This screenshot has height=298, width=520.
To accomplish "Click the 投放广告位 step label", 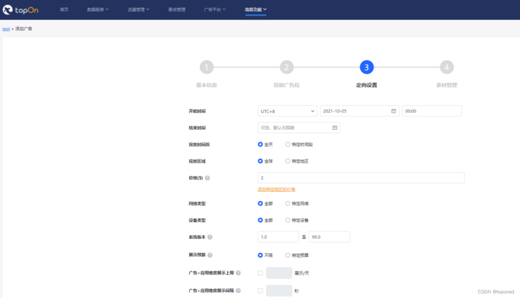I will [x=287, y=85].
